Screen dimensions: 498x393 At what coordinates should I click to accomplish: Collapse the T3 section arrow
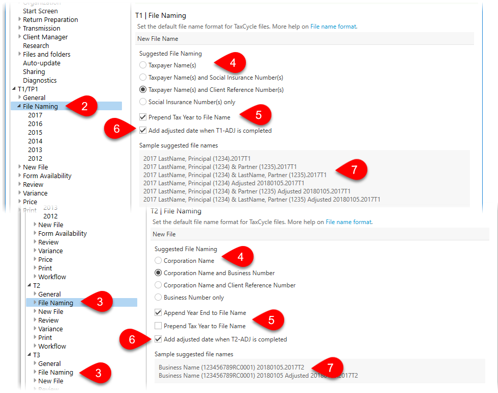[29, 355]
